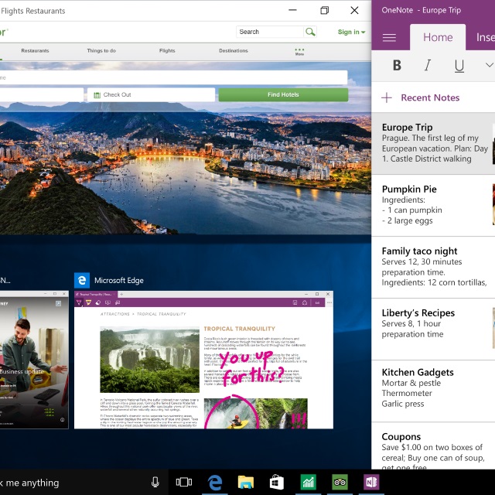Open the Windows Store from the taskbar
Viewport: 495px width, 495px height.
point(277,482)
